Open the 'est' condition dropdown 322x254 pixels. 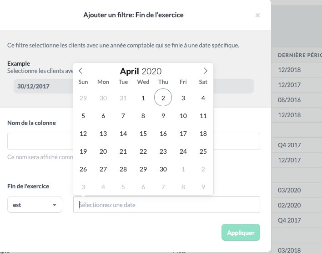click(x=35, y=205)
